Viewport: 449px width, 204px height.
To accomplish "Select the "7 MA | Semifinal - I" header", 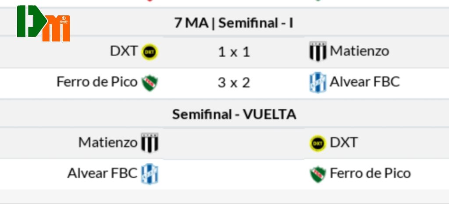I will click(x=234, y=23).
